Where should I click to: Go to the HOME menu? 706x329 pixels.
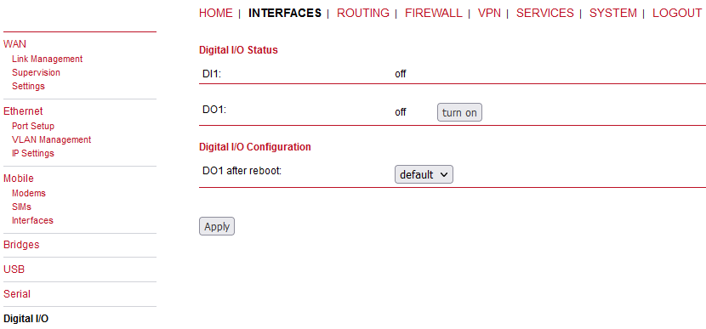pos(216,13)
